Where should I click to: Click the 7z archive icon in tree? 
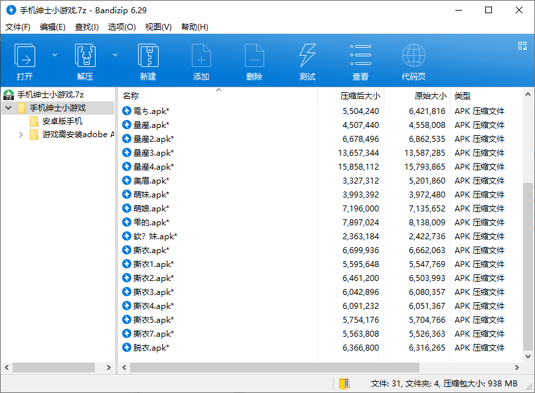(9, 94)
